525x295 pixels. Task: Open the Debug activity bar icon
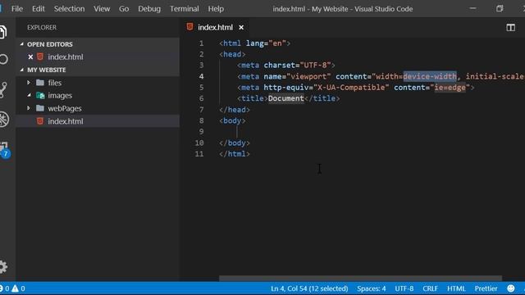click(x=4, y=120)
